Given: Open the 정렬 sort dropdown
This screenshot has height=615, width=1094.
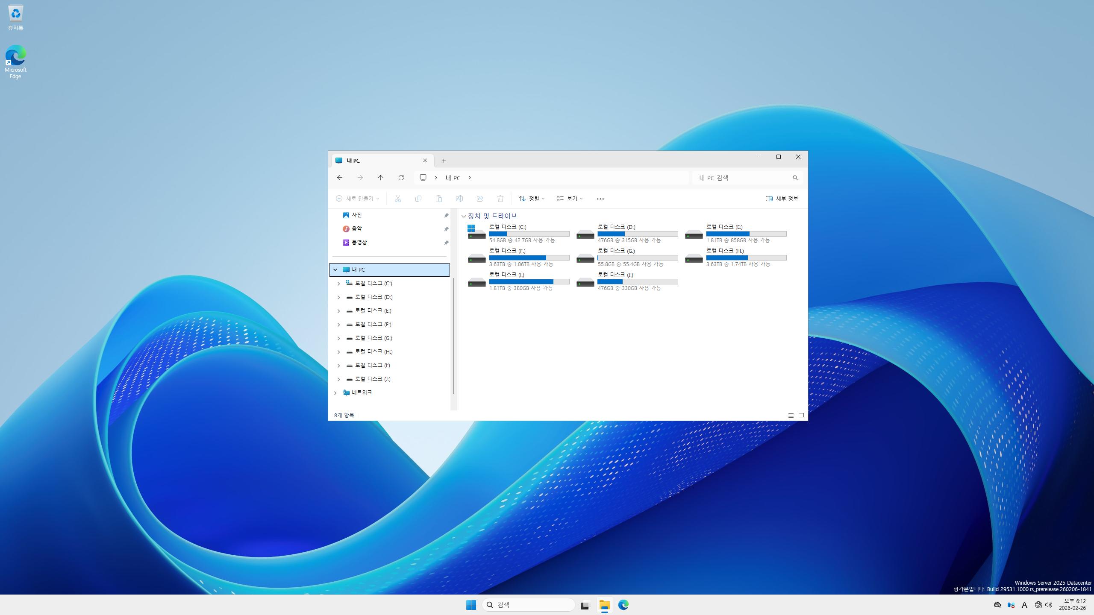Looking at the screenshot, I should (531, 199).
